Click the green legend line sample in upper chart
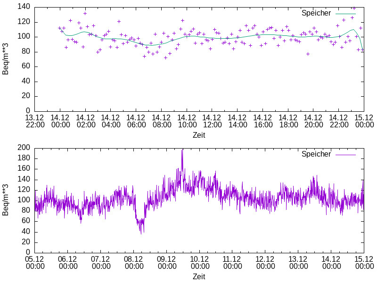The image size is (377, 283). pyautogui.click(x=345, y=13)
